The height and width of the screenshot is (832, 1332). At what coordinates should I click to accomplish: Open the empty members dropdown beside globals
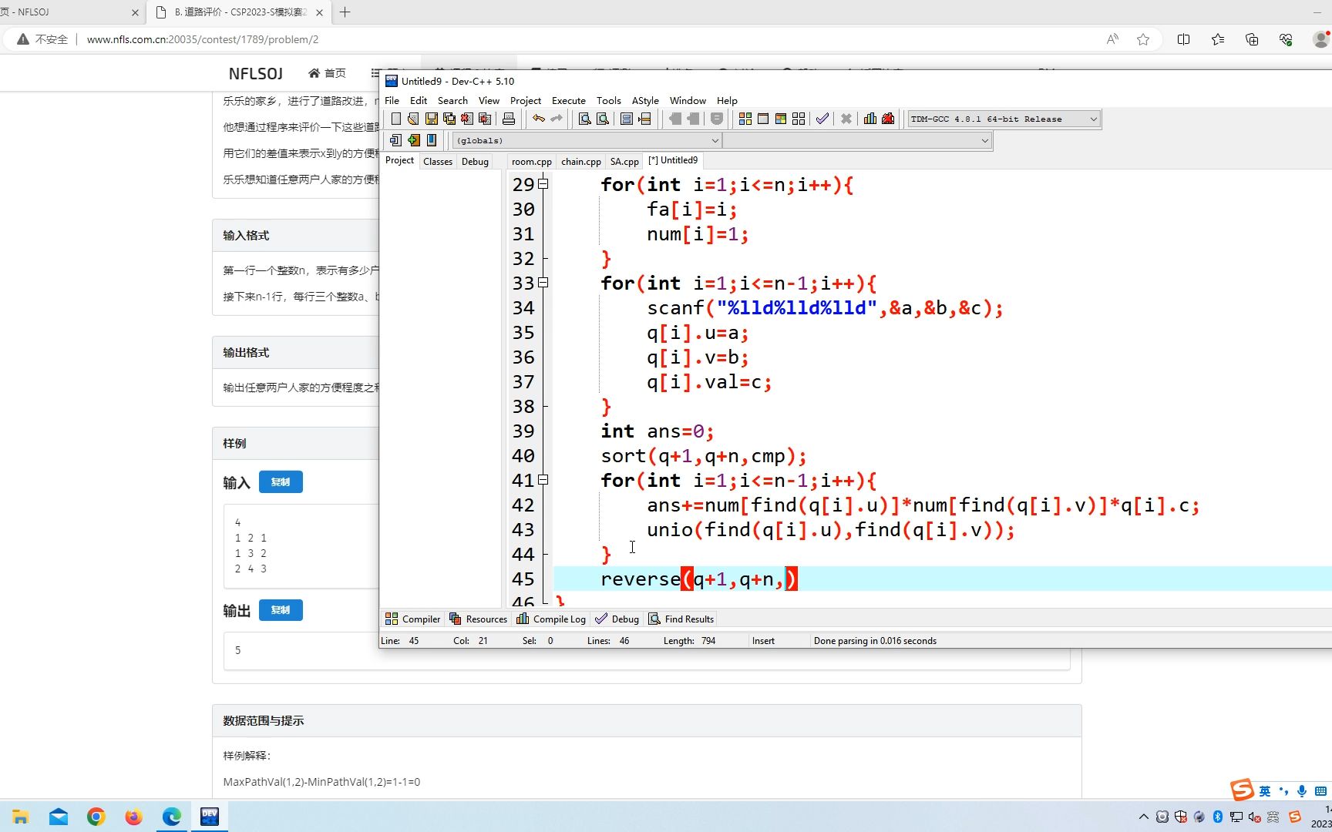tap(857, 140)
